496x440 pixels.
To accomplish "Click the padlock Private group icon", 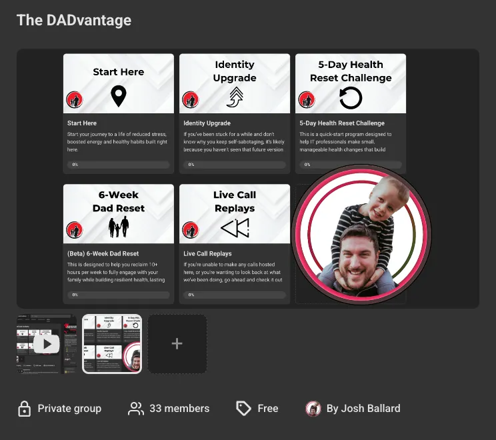I will [x=25, y=409].
